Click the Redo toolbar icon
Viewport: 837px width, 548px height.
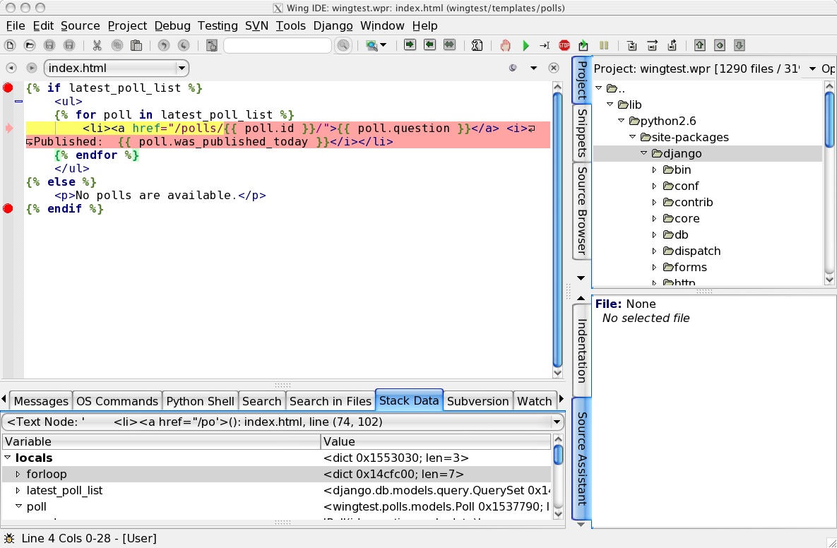[184, 45]
